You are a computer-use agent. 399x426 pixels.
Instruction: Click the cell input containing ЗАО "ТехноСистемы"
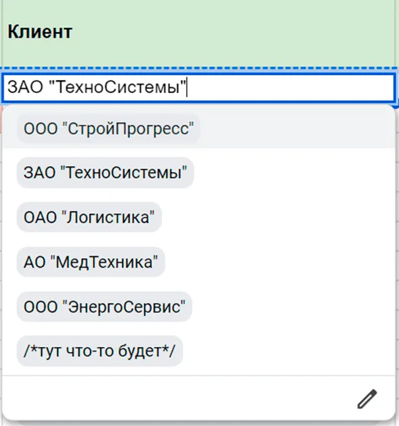pyautogui.click(x=198, y=88)
